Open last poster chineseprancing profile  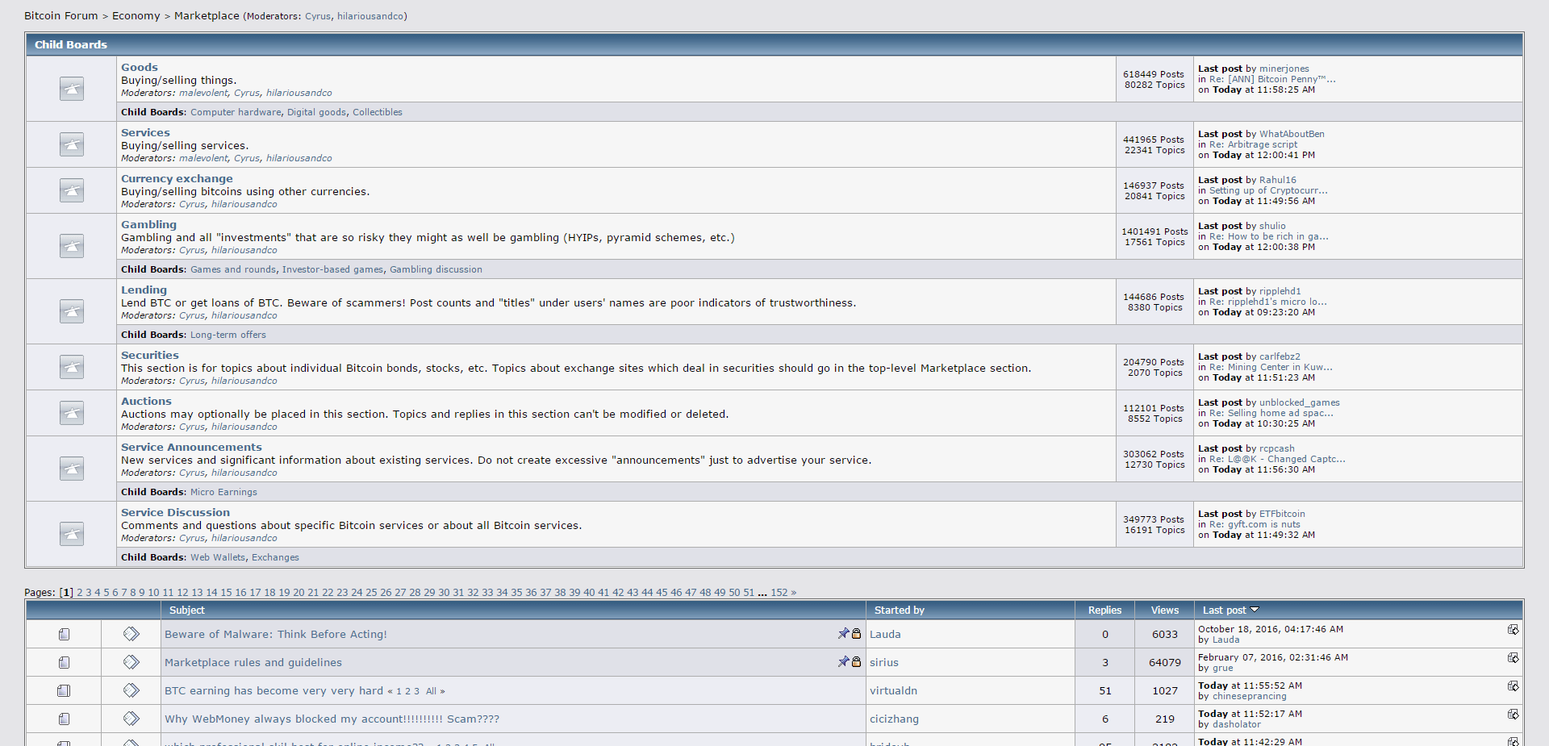coord(1250,697)
